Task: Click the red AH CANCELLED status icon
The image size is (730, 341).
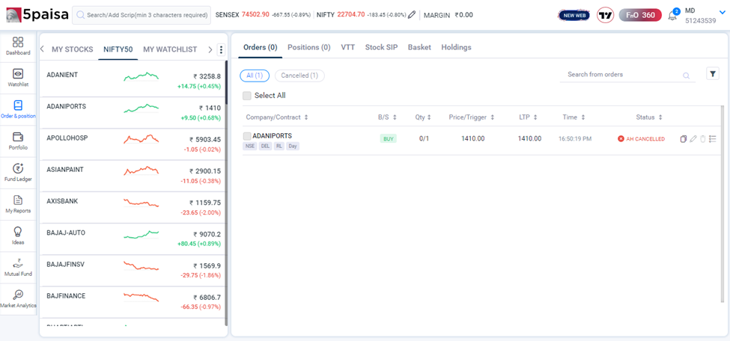Action: (621, 138)
